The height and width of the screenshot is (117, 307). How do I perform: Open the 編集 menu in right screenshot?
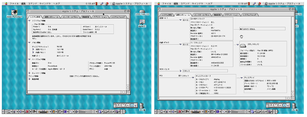[176, 4]
